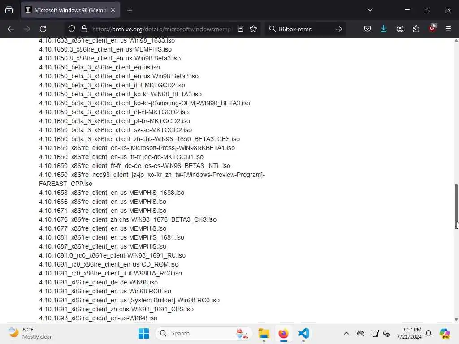Submit search with arrow button
Screen dimensions: 459x344
[x=339, y=29]
